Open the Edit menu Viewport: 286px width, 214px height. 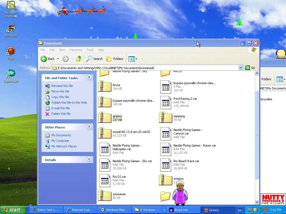[x=52, y=50]
